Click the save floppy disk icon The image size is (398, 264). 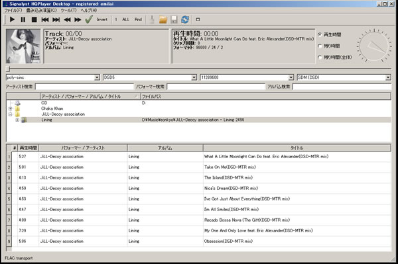174,19
